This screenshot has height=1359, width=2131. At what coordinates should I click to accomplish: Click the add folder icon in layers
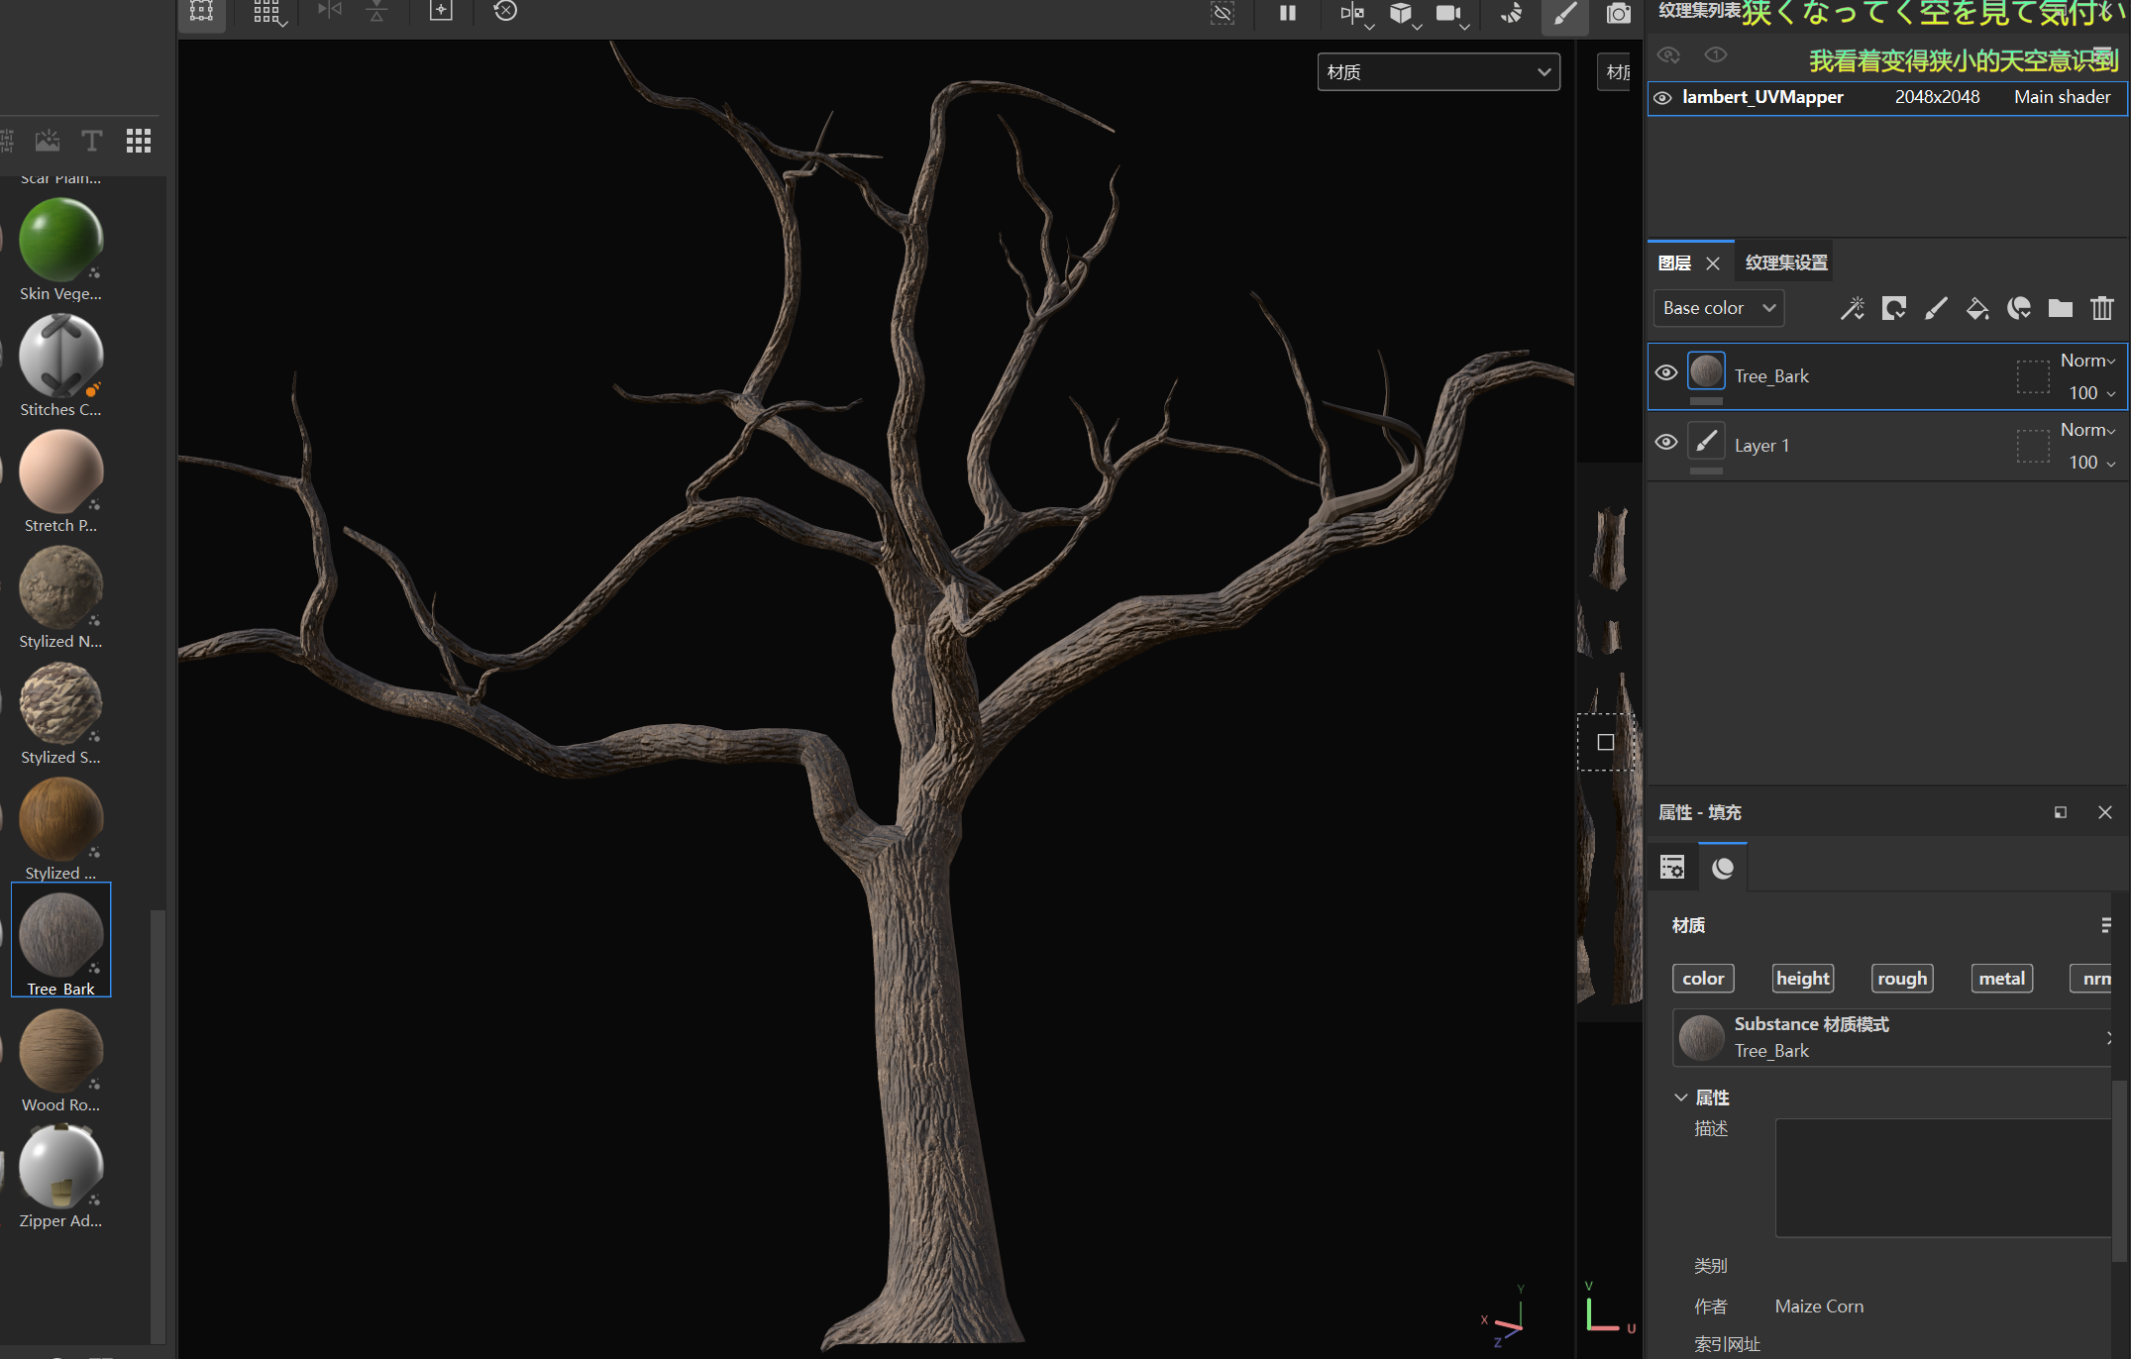pyautogui.click(x=2061, y=309)
